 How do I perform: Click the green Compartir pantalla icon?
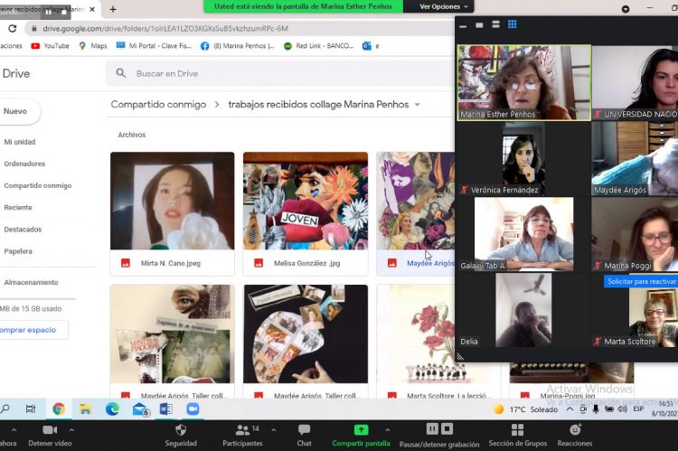[361, 430]
